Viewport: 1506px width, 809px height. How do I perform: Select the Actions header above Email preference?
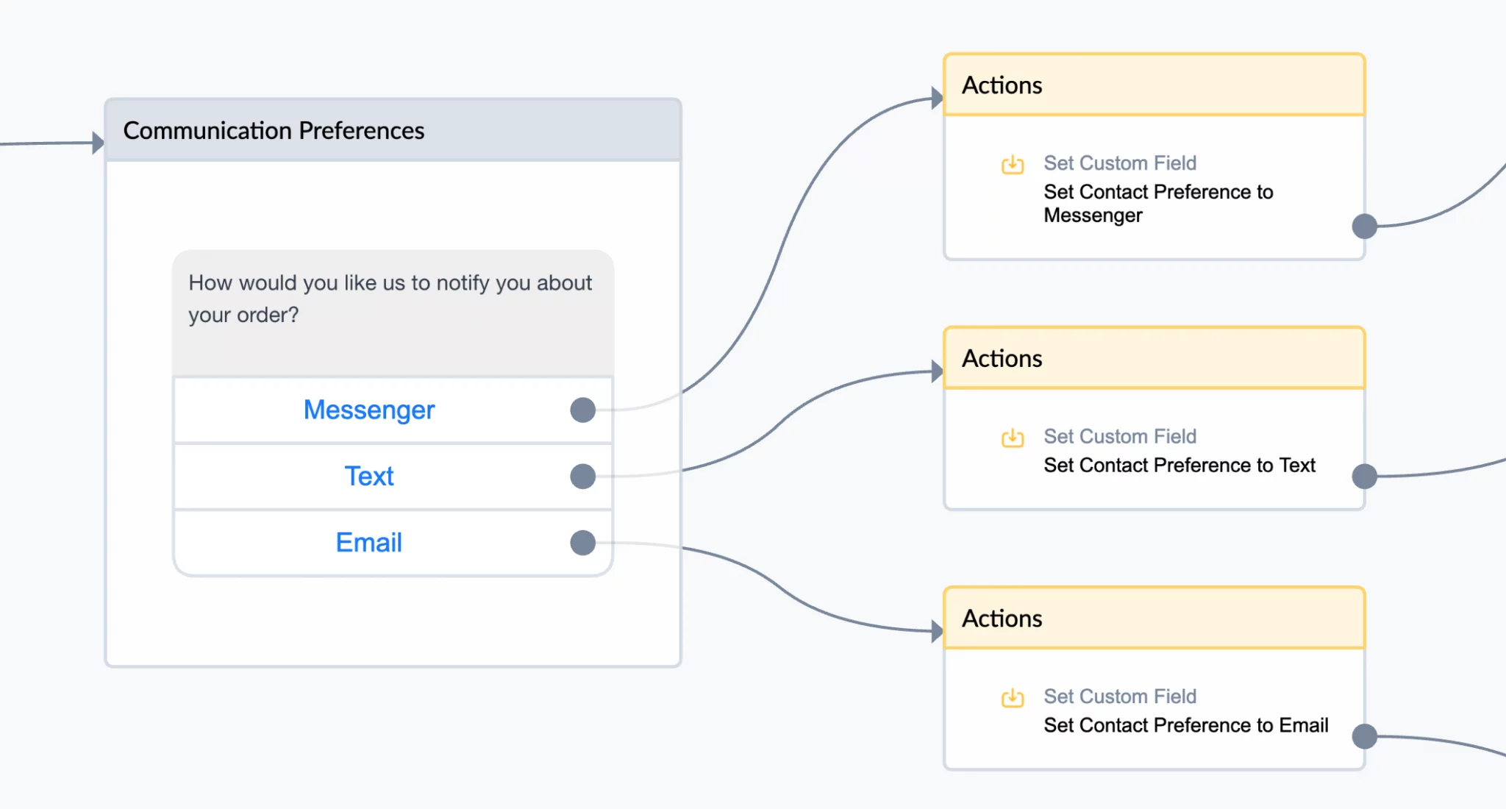1155,619
